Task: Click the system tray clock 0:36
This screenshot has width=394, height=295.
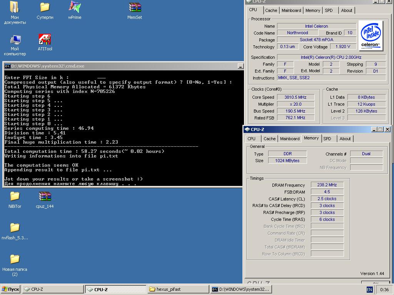Action: pos(384,290)
